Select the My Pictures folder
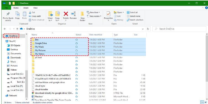 (88, 50)
